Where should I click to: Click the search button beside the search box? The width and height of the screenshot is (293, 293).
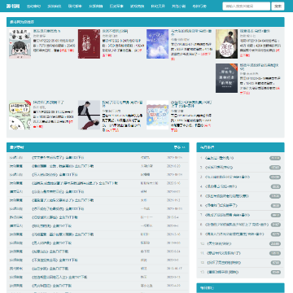click(x=278, y=6)
